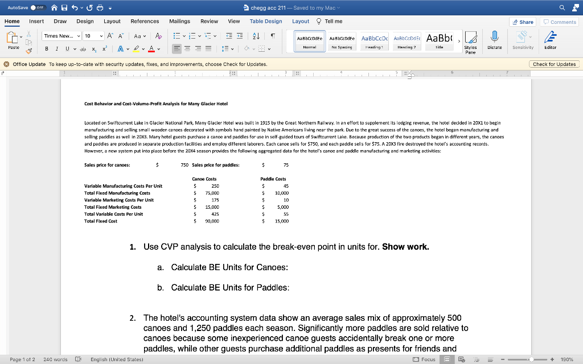Open the Editor pane

[x=551, y=40]
